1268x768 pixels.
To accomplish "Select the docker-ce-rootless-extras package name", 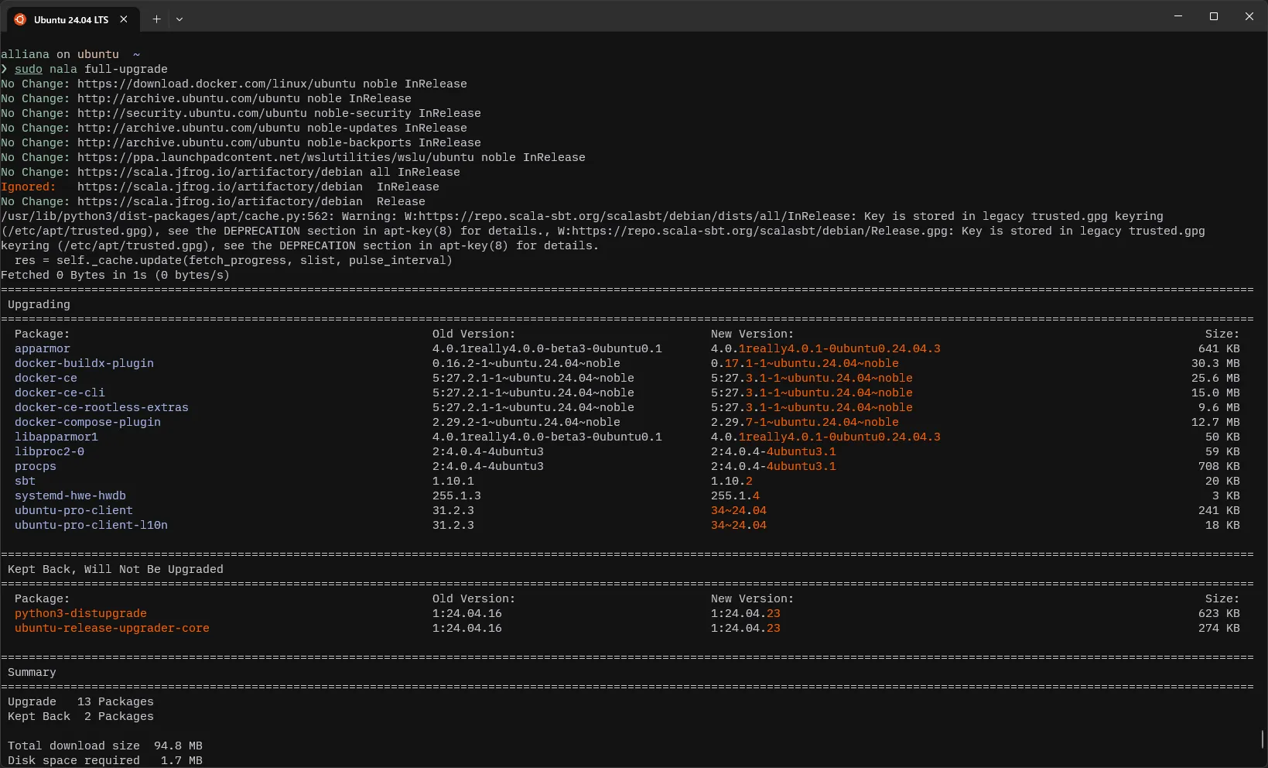I will 101,407.
